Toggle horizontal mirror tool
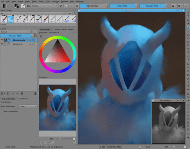Viewport: 190px width, 149px height. [173, 6]
